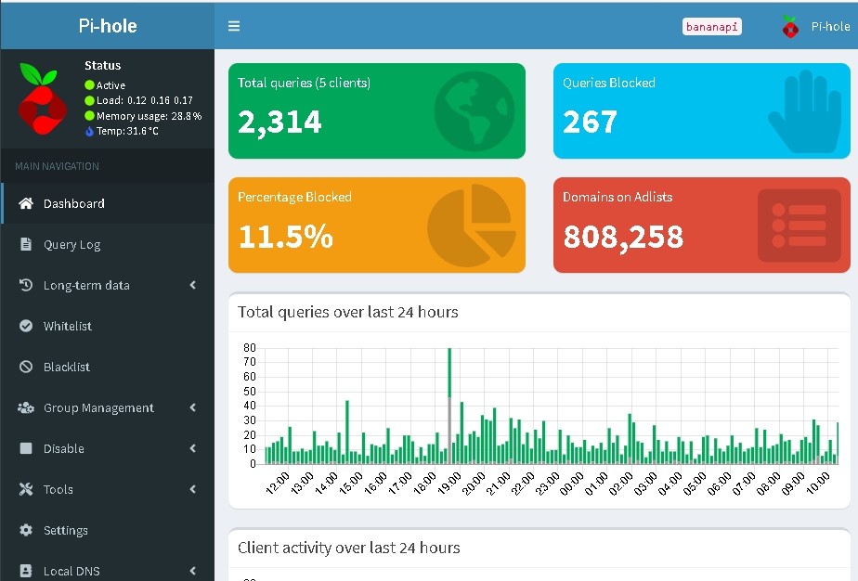Screen dimensions: 858x581
Task: Click the Whitelist checkmark icon
Action: [x=26, y=326]
